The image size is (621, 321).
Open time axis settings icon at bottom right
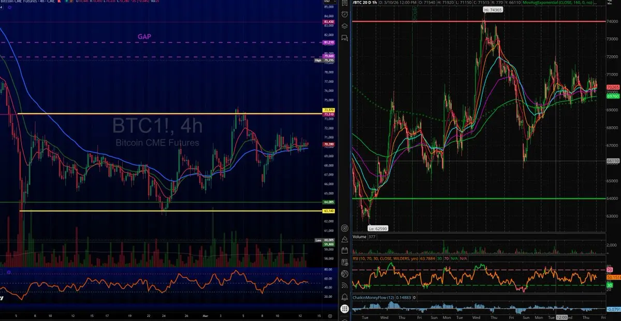point(330,316)
